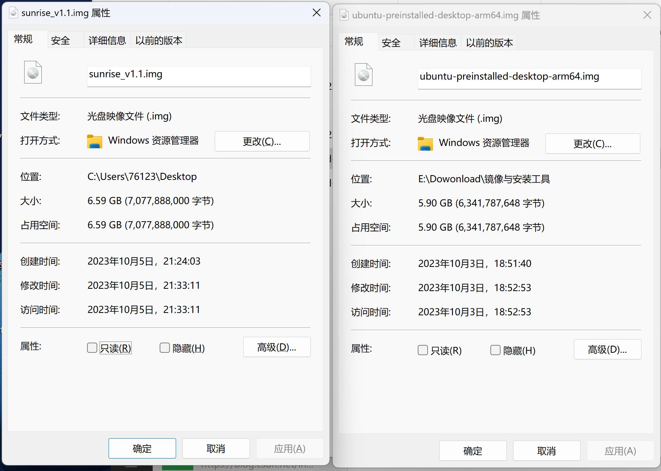Screen dimensions: 661x471
Task: Click Windows Explorer folder icon in sunrise properties
Action: (94, 141)
